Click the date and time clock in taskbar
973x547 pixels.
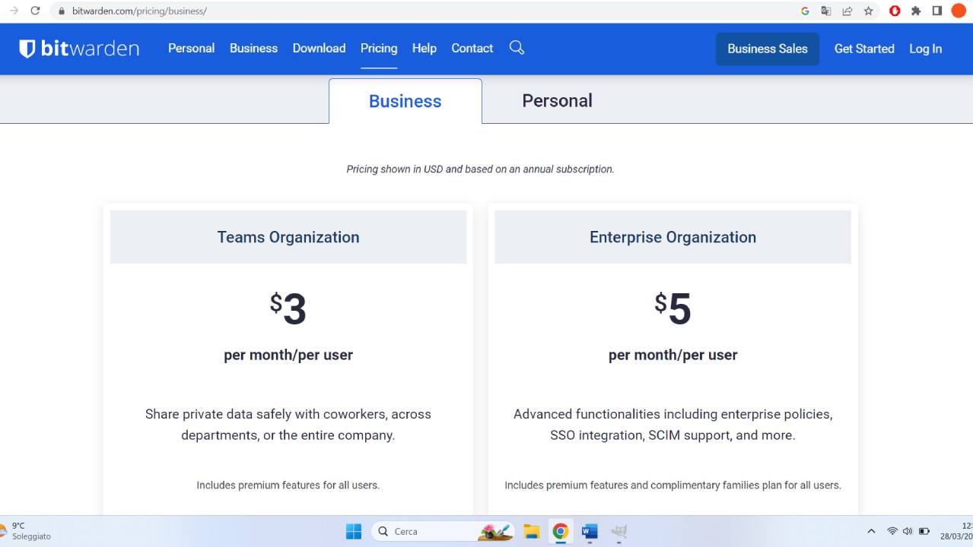click(957, 530)
